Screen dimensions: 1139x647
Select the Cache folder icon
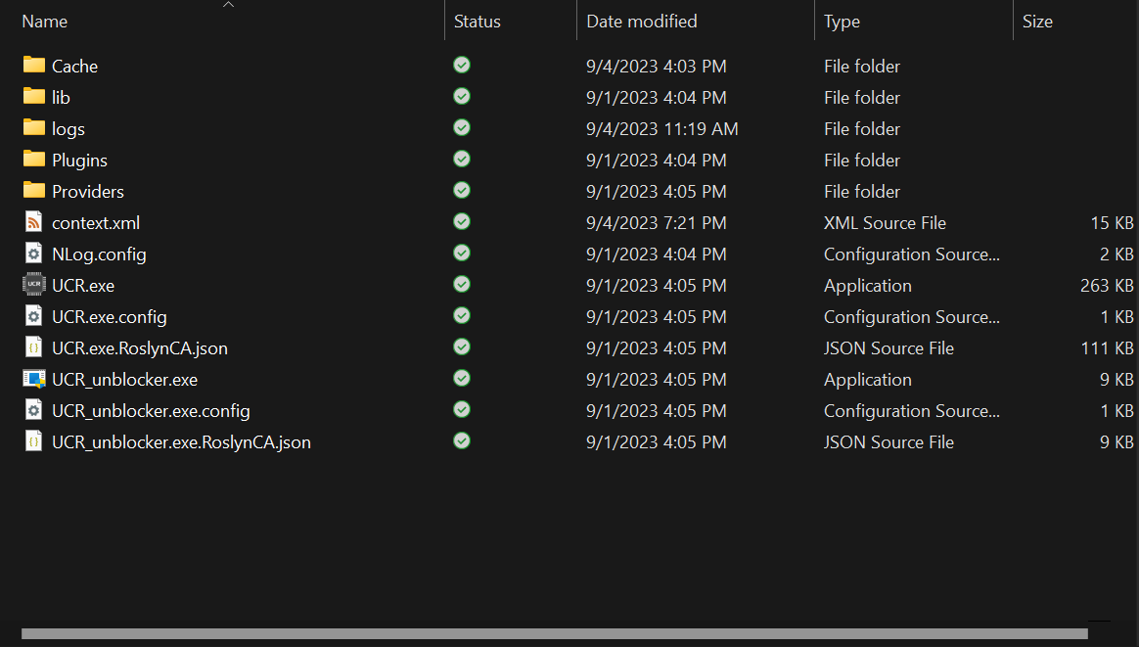coord(34,65)
